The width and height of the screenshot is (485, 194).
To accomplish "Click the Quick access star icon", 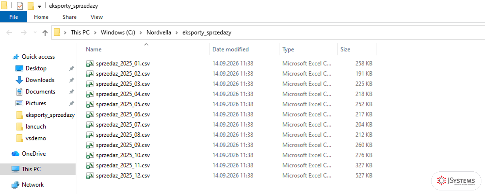I will 16,57.
